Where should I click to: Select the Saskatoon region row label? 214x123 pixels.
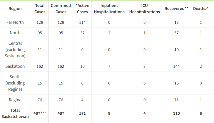pyautogui.click(x=15, y=66)
